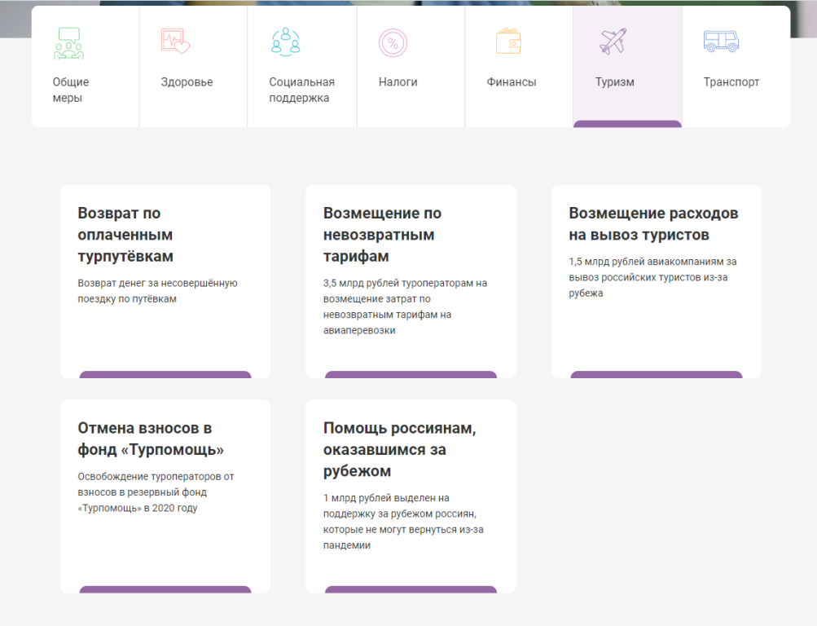The image size is (817, 626).
Task: Open Возврат по оплаченным турпутёвкам heading
Action: pyautogui.click(x=125, y=235)
